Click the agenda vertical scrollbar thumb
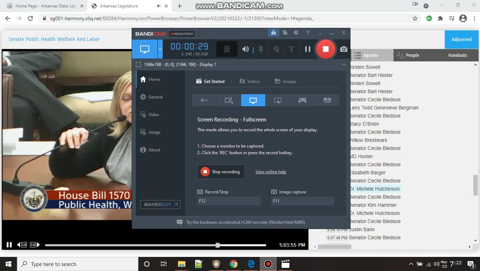 click(x=475, y=185)
